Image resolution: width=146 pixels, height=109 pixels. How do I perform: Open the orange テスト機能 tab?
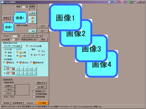pos(42,103)
